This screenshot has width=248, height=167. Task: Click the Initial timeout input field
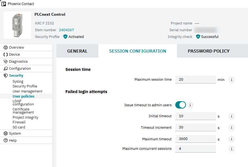click(x=196, y=116)
